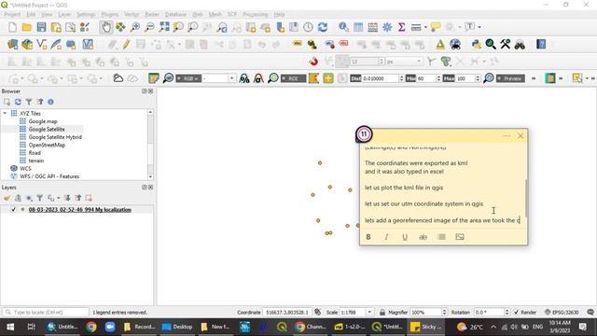Click the Zoom Out magnifier tool
The width and height of the screenshot is (597, 336).
[x=149, y=27]
